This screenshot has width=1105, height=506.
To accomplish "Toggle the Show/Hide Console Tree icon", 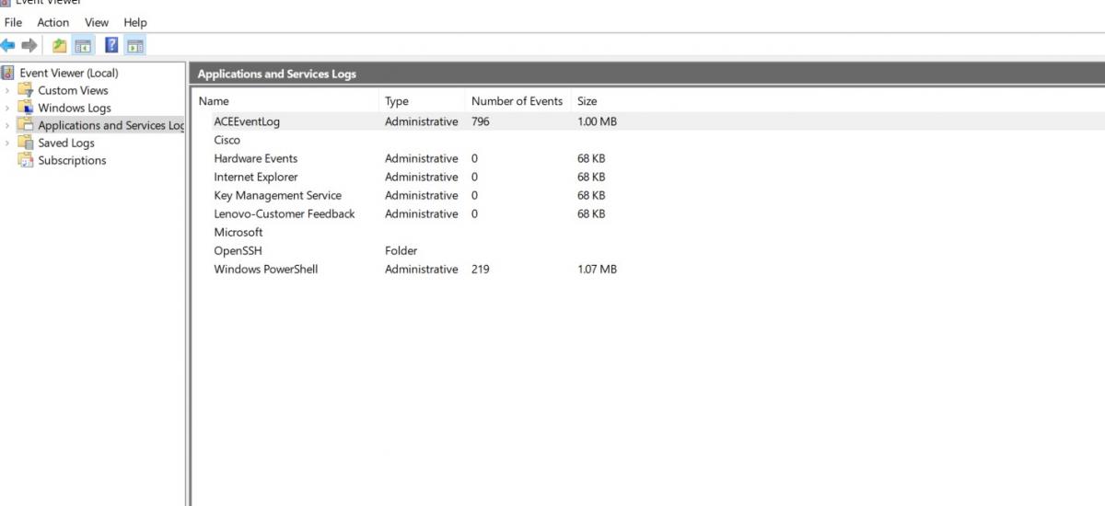I will (83, 45).
